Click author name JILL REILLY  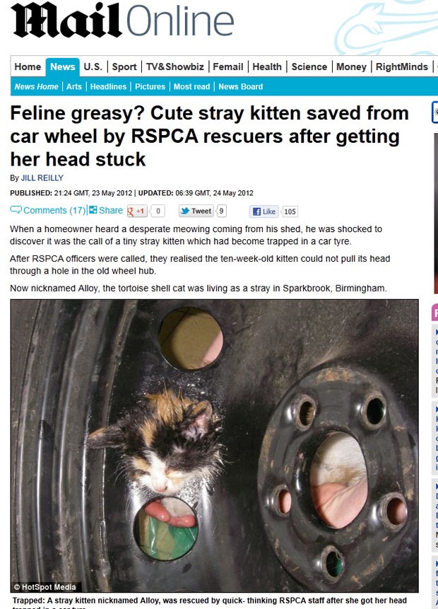pyautogui.click(x=42, y=178)
